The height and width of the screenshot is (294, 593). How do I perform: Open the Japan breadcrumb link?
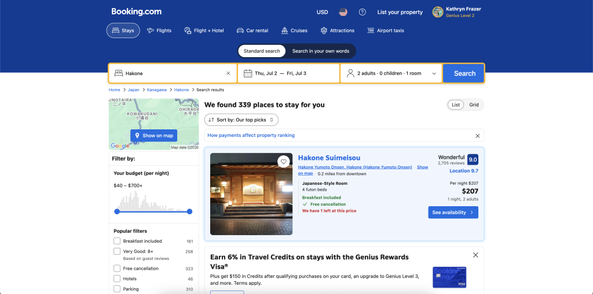tap(134, 90)
